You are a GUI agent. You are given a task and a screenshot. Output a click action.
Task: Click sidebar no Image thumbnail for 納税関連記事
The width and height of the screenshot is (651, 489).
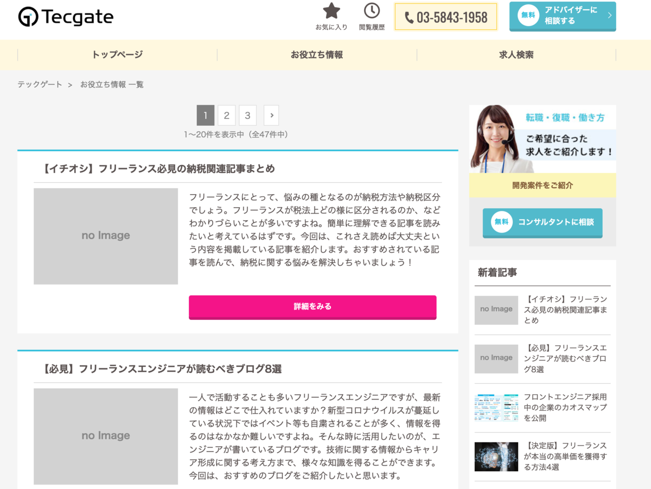point(496,310)
